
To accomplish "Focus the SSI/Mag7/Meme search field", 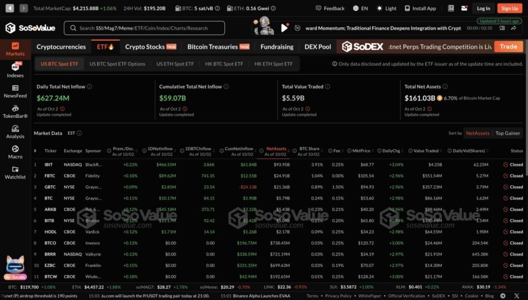I will (x=144, y=28).
